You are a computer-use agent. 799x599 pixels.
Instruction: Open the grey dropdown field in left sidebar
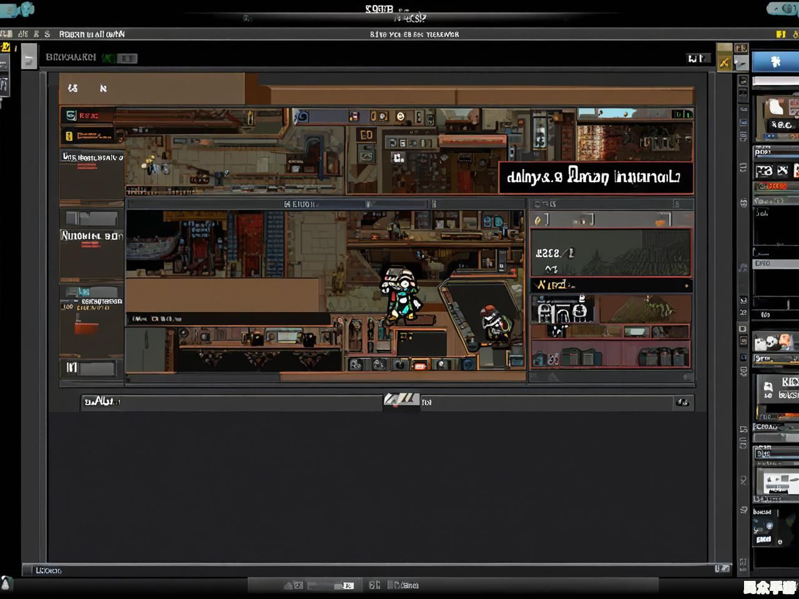(91, 218)
